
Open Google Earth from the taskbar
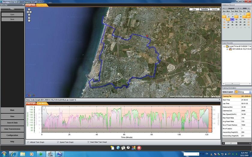pyautogui.click(x=60, y=154)
